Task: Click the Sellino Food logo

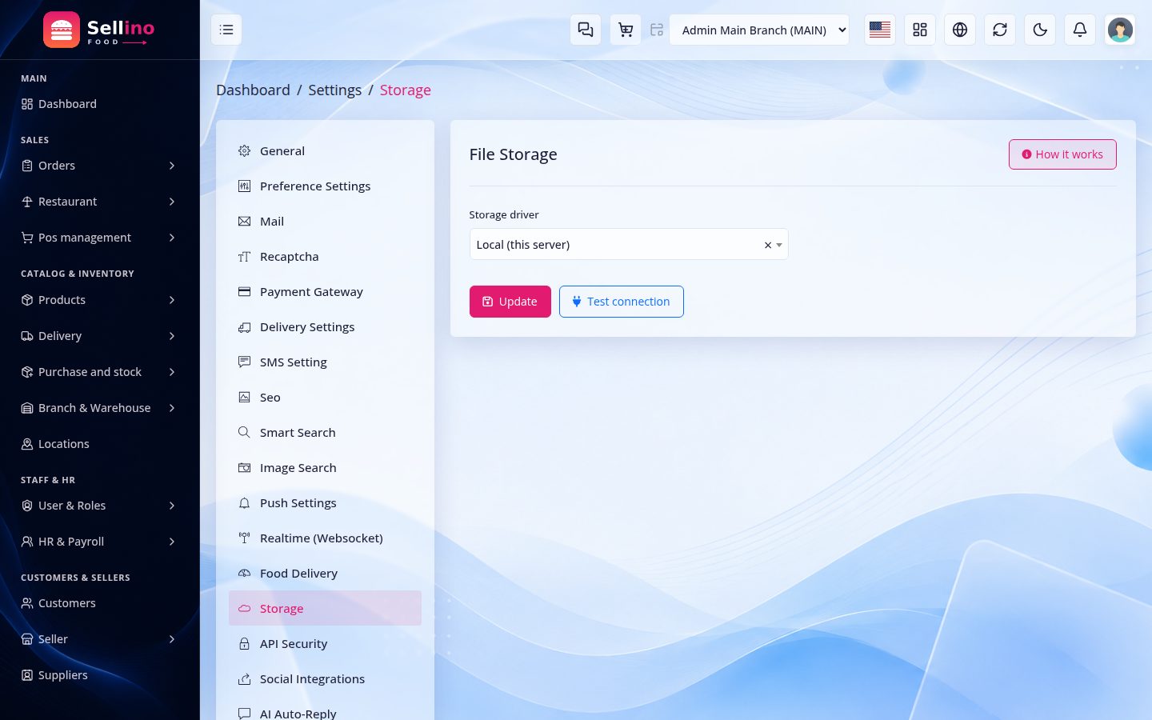Action: 99,30
